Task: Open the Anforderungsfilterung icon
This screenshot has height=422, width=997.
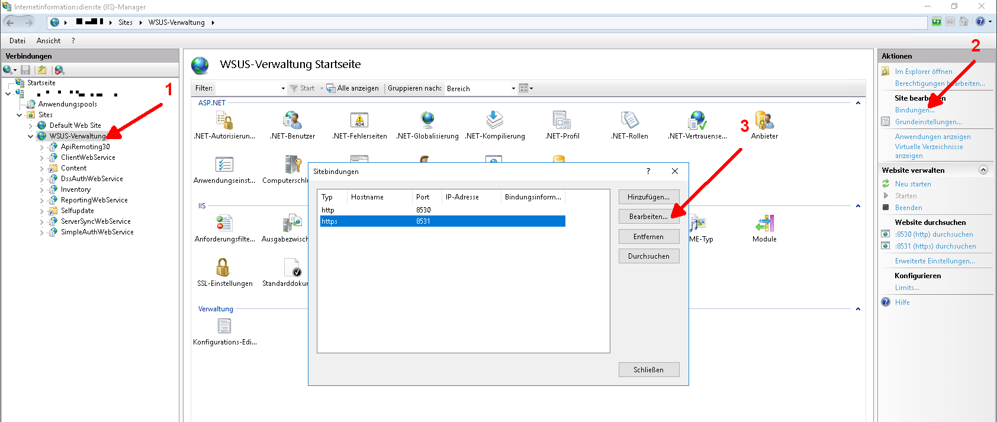Action: 224,224
